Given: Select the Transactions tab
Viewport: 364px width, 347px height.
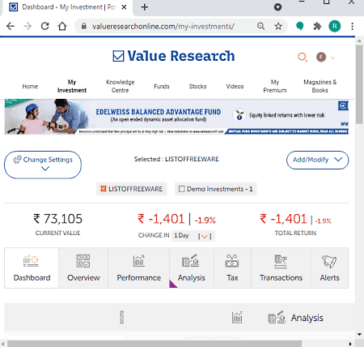Looking at the screenshot, I should [281, 268].
